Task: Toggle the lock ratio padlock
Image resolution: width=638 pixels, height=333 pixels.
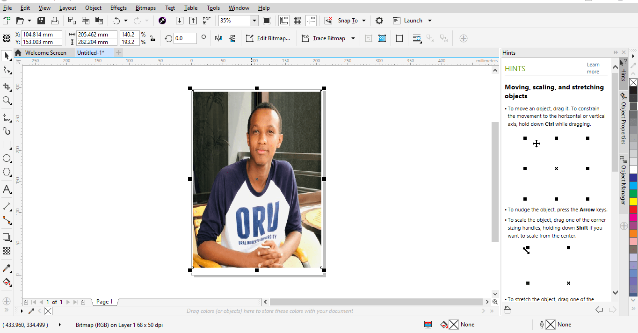Action: point(152,38)
